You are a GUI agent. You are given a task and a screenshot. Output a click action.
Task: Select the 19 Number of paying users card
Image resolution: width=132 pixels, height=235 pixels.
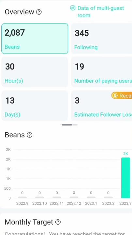102,72
